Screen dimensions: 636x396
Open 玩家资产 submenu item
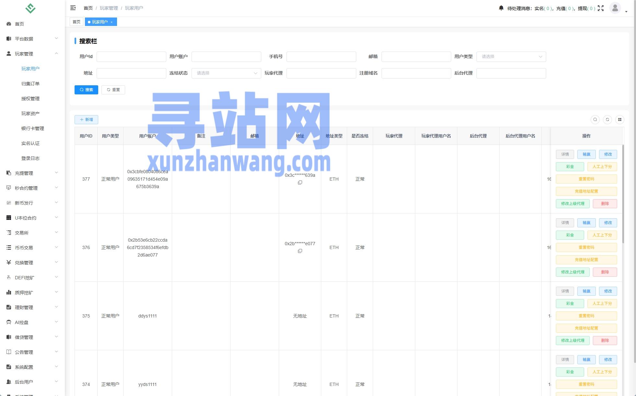pos(32,114)
